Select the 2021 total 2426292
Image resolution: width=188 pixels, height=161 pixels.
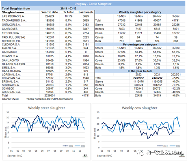[157, 78]
